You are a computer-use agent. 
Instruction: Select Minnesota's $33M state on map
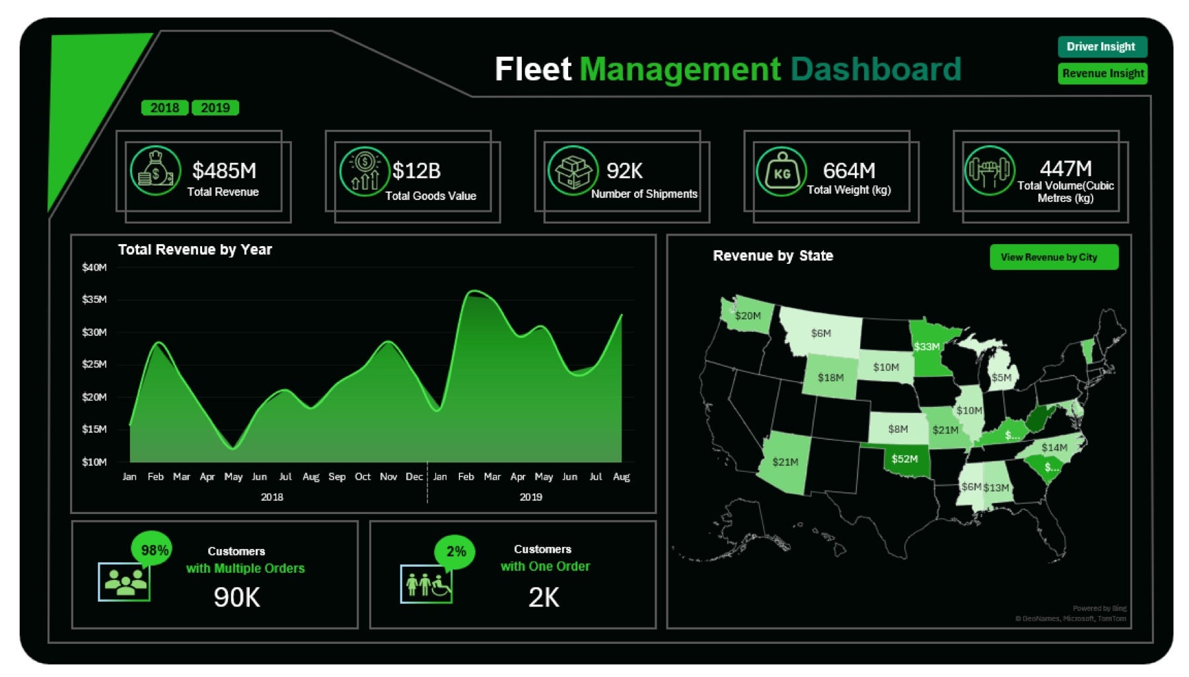[926, 346]
